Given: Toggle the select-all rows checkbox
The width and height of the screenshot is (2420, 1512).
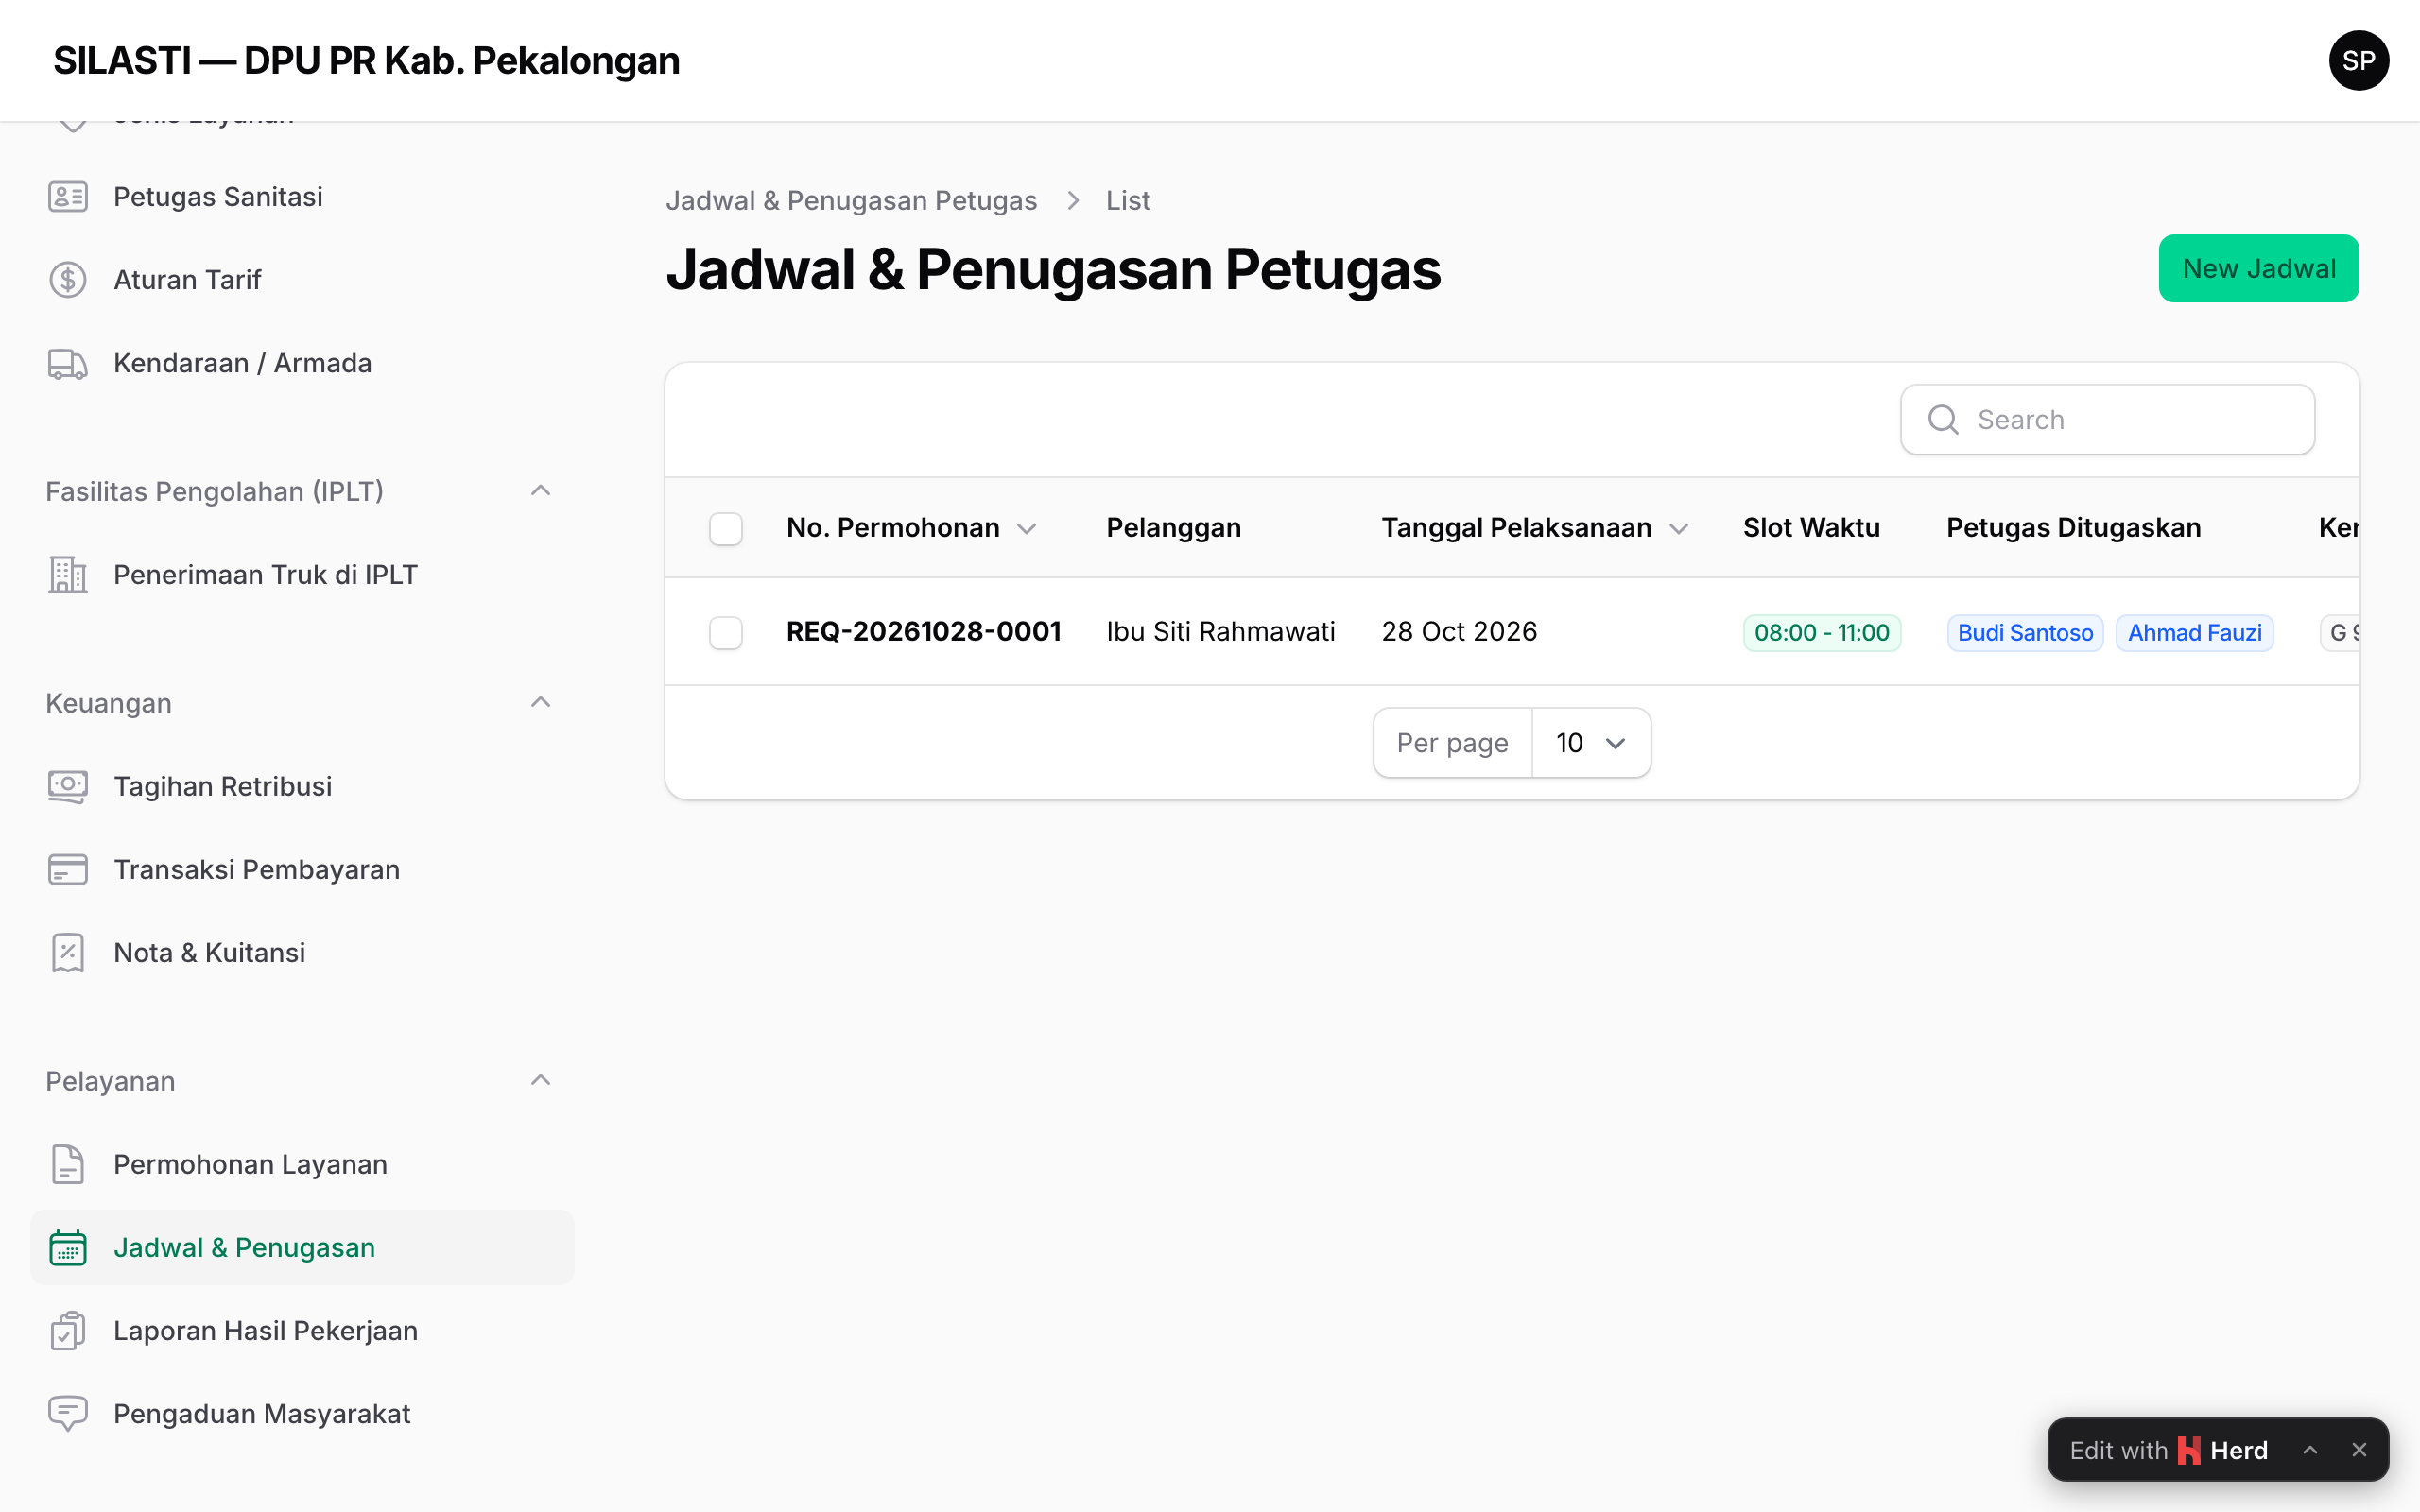Looking at the screenshot, I should pos(726,529).
